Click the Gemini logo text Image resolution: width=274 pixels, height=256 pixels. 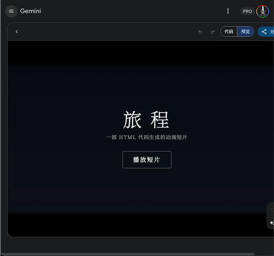pos(31,11)
